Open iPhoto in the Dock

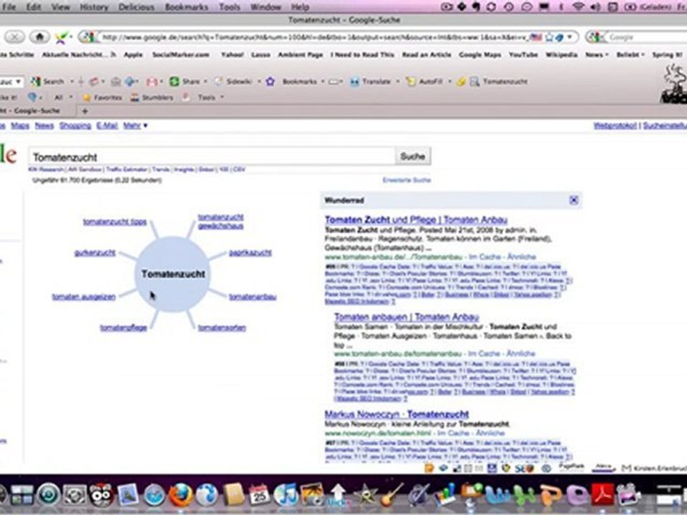[312, 495]
